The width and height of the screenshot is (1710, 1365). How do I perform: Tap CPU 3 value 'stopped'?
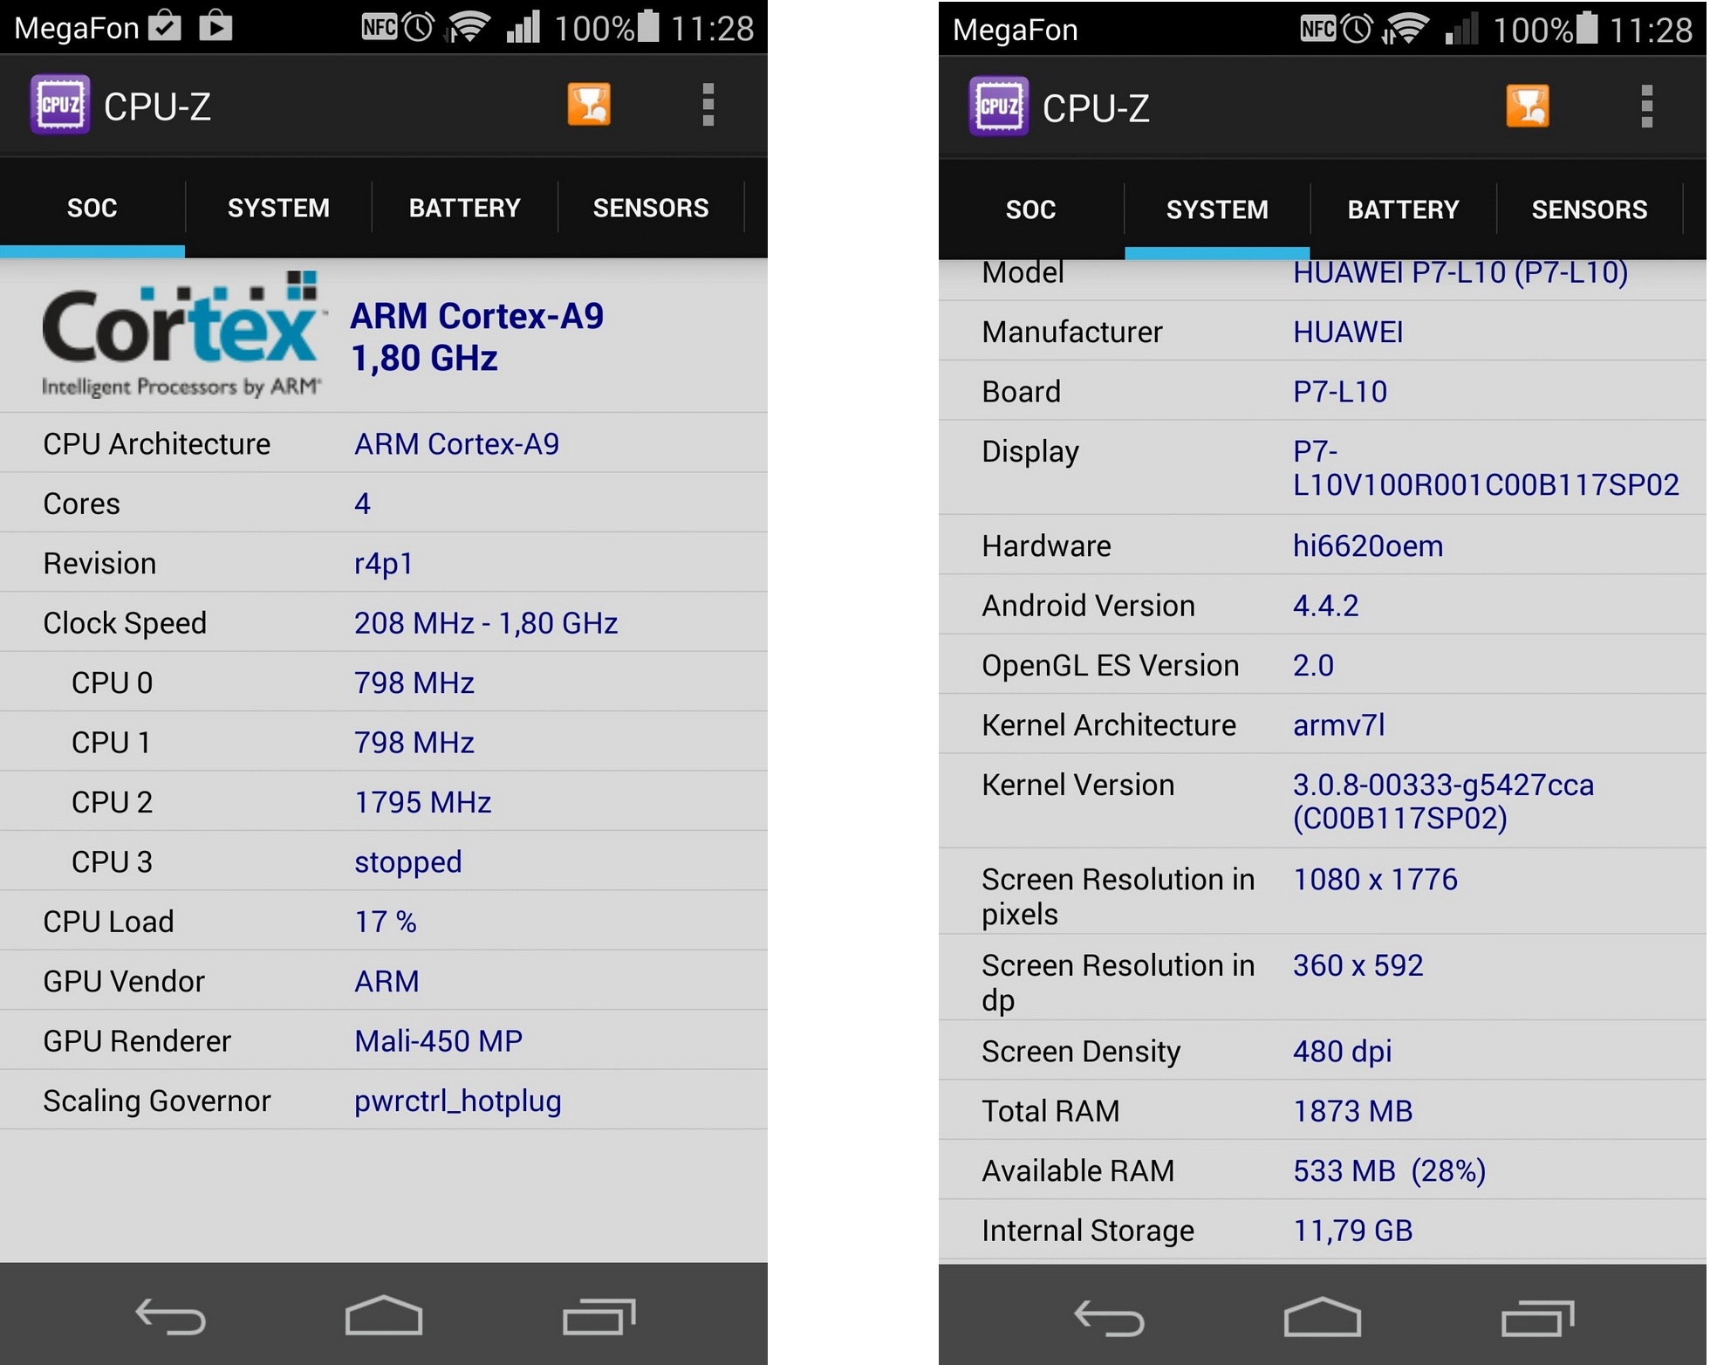pyautogui.click(x=407, y=862)
